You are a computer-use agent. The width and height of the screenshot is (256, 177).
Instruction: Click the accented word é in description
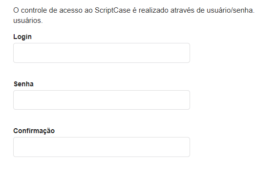point(134,10)
